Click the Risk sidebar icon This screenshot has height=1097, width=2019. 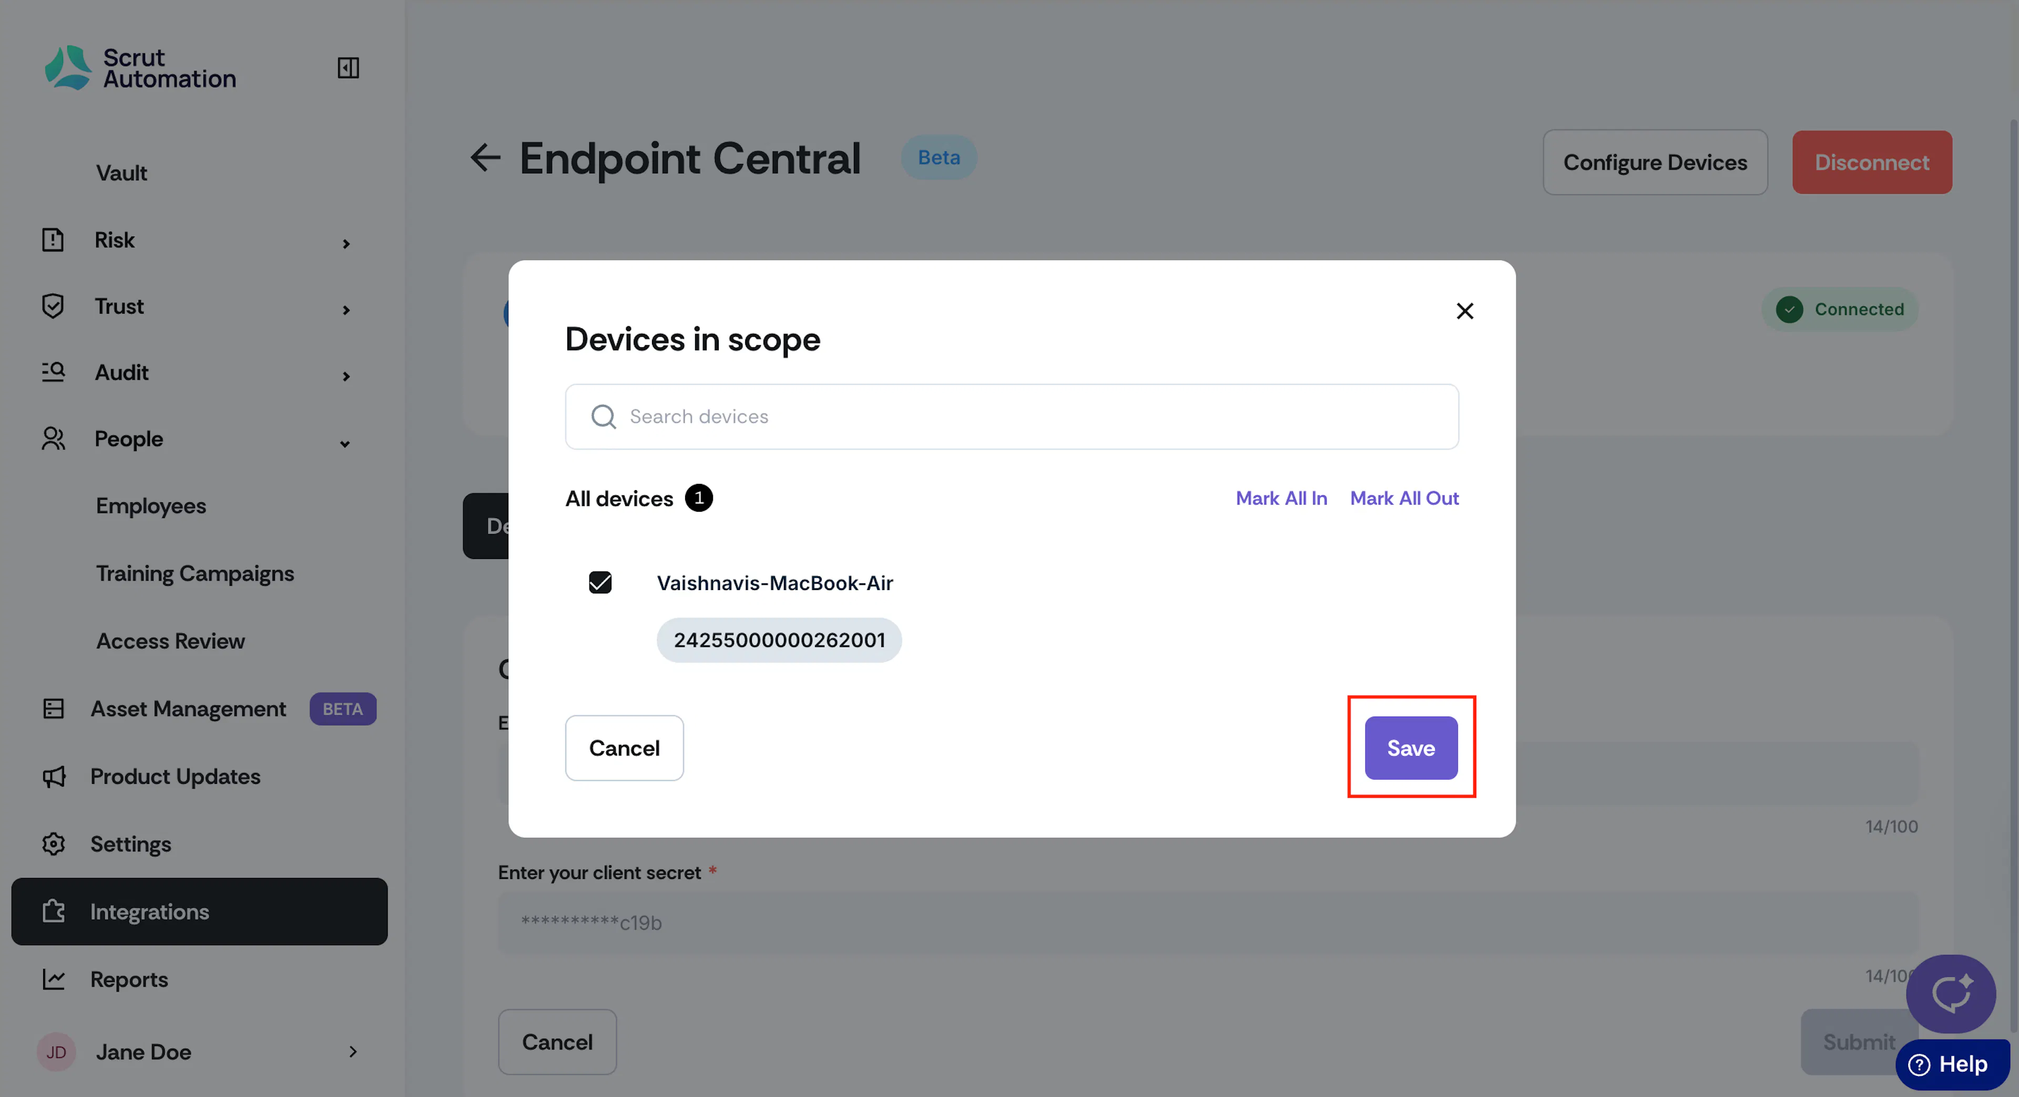tap(53, 240)
